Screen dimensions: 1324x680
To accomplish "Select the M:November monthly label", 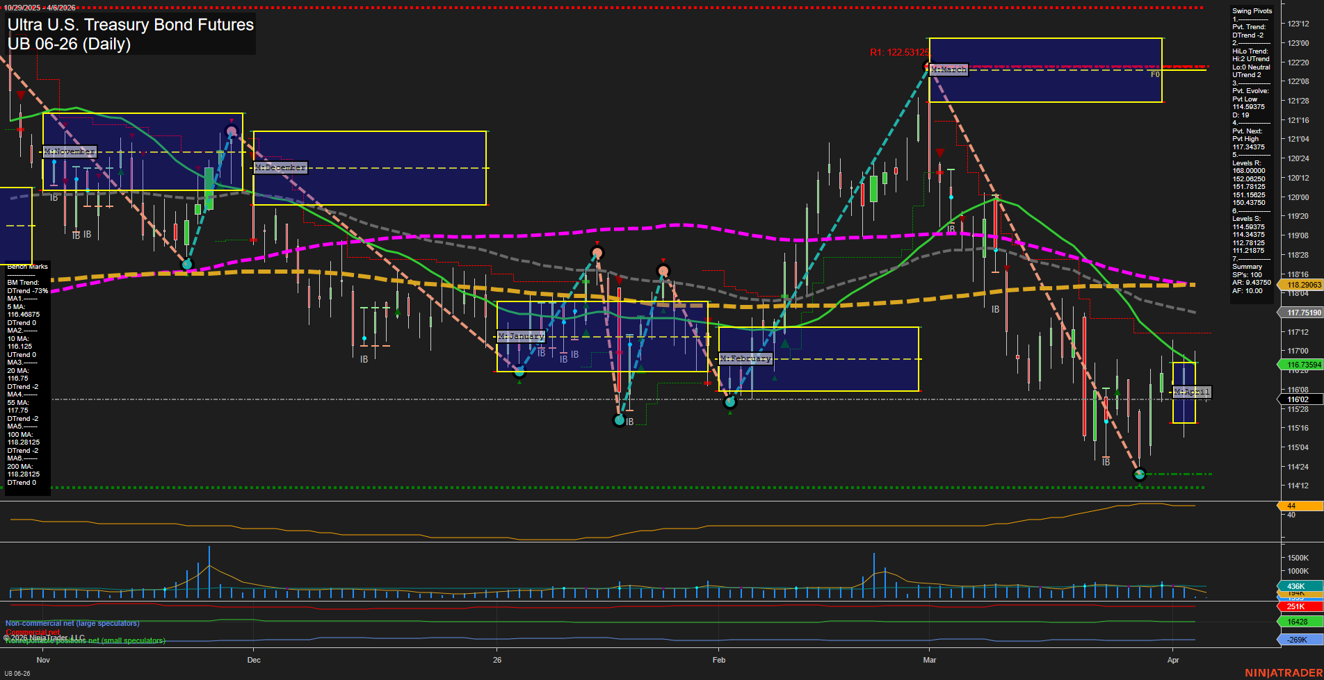I will 70,151.
